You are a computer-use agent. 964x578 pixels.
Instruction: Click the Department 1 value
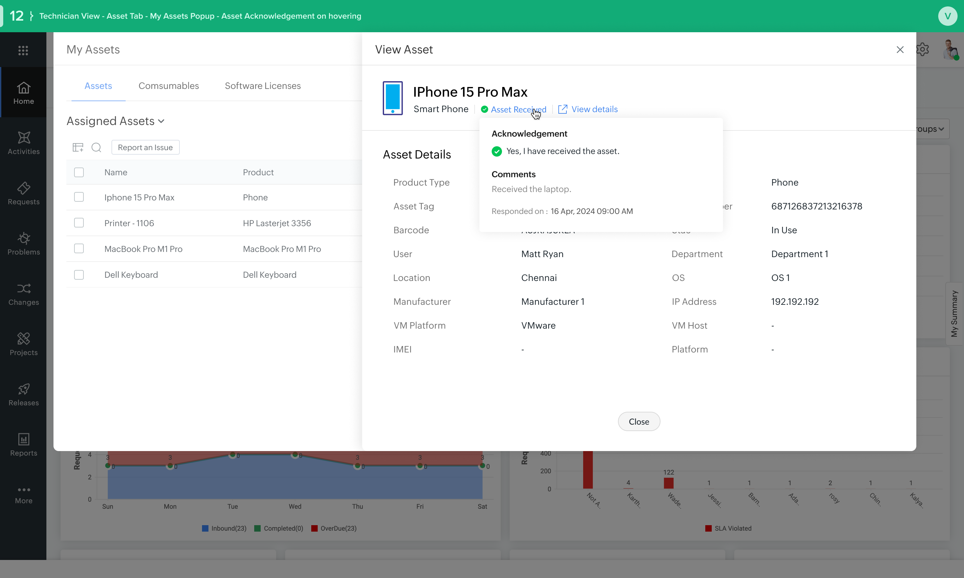coord(800,254)
